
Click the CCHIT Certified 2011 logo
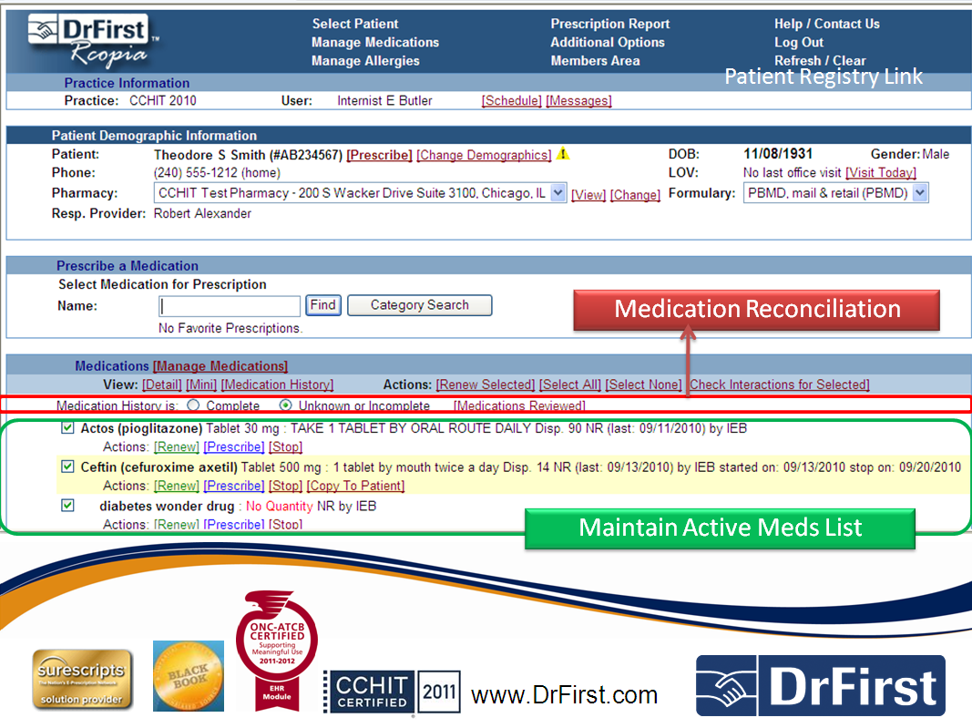pyautogui.click(x=392, y=692)
